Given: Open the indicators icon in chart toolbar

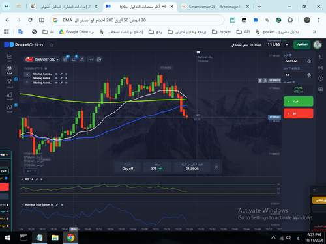Looking at the screenshot, I should (x=74, y=59).
